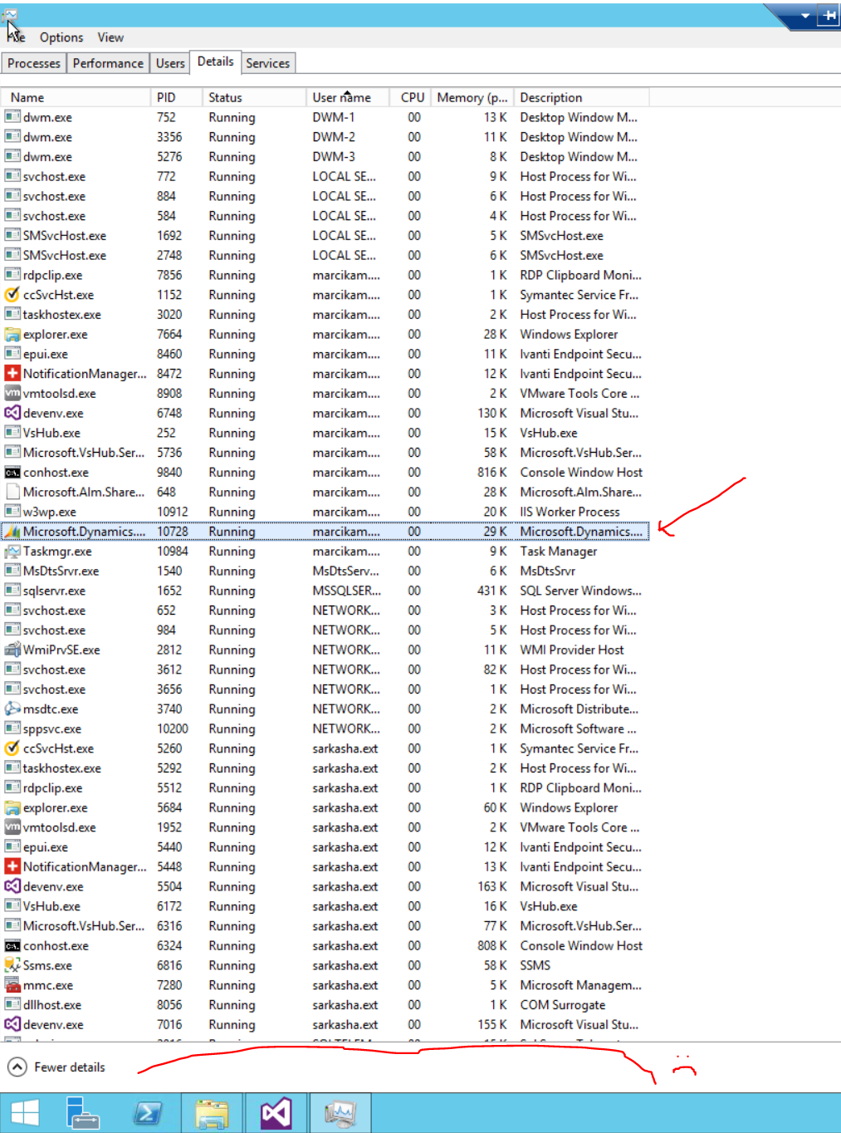
Task: Click the MSSQLSER... user name cell
Action: click(346, 591)
